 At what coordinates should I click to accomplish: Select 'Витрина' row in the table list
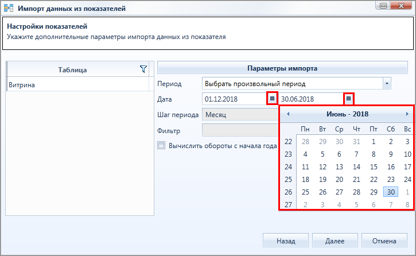pyautogui.click(x=77, y=84)
